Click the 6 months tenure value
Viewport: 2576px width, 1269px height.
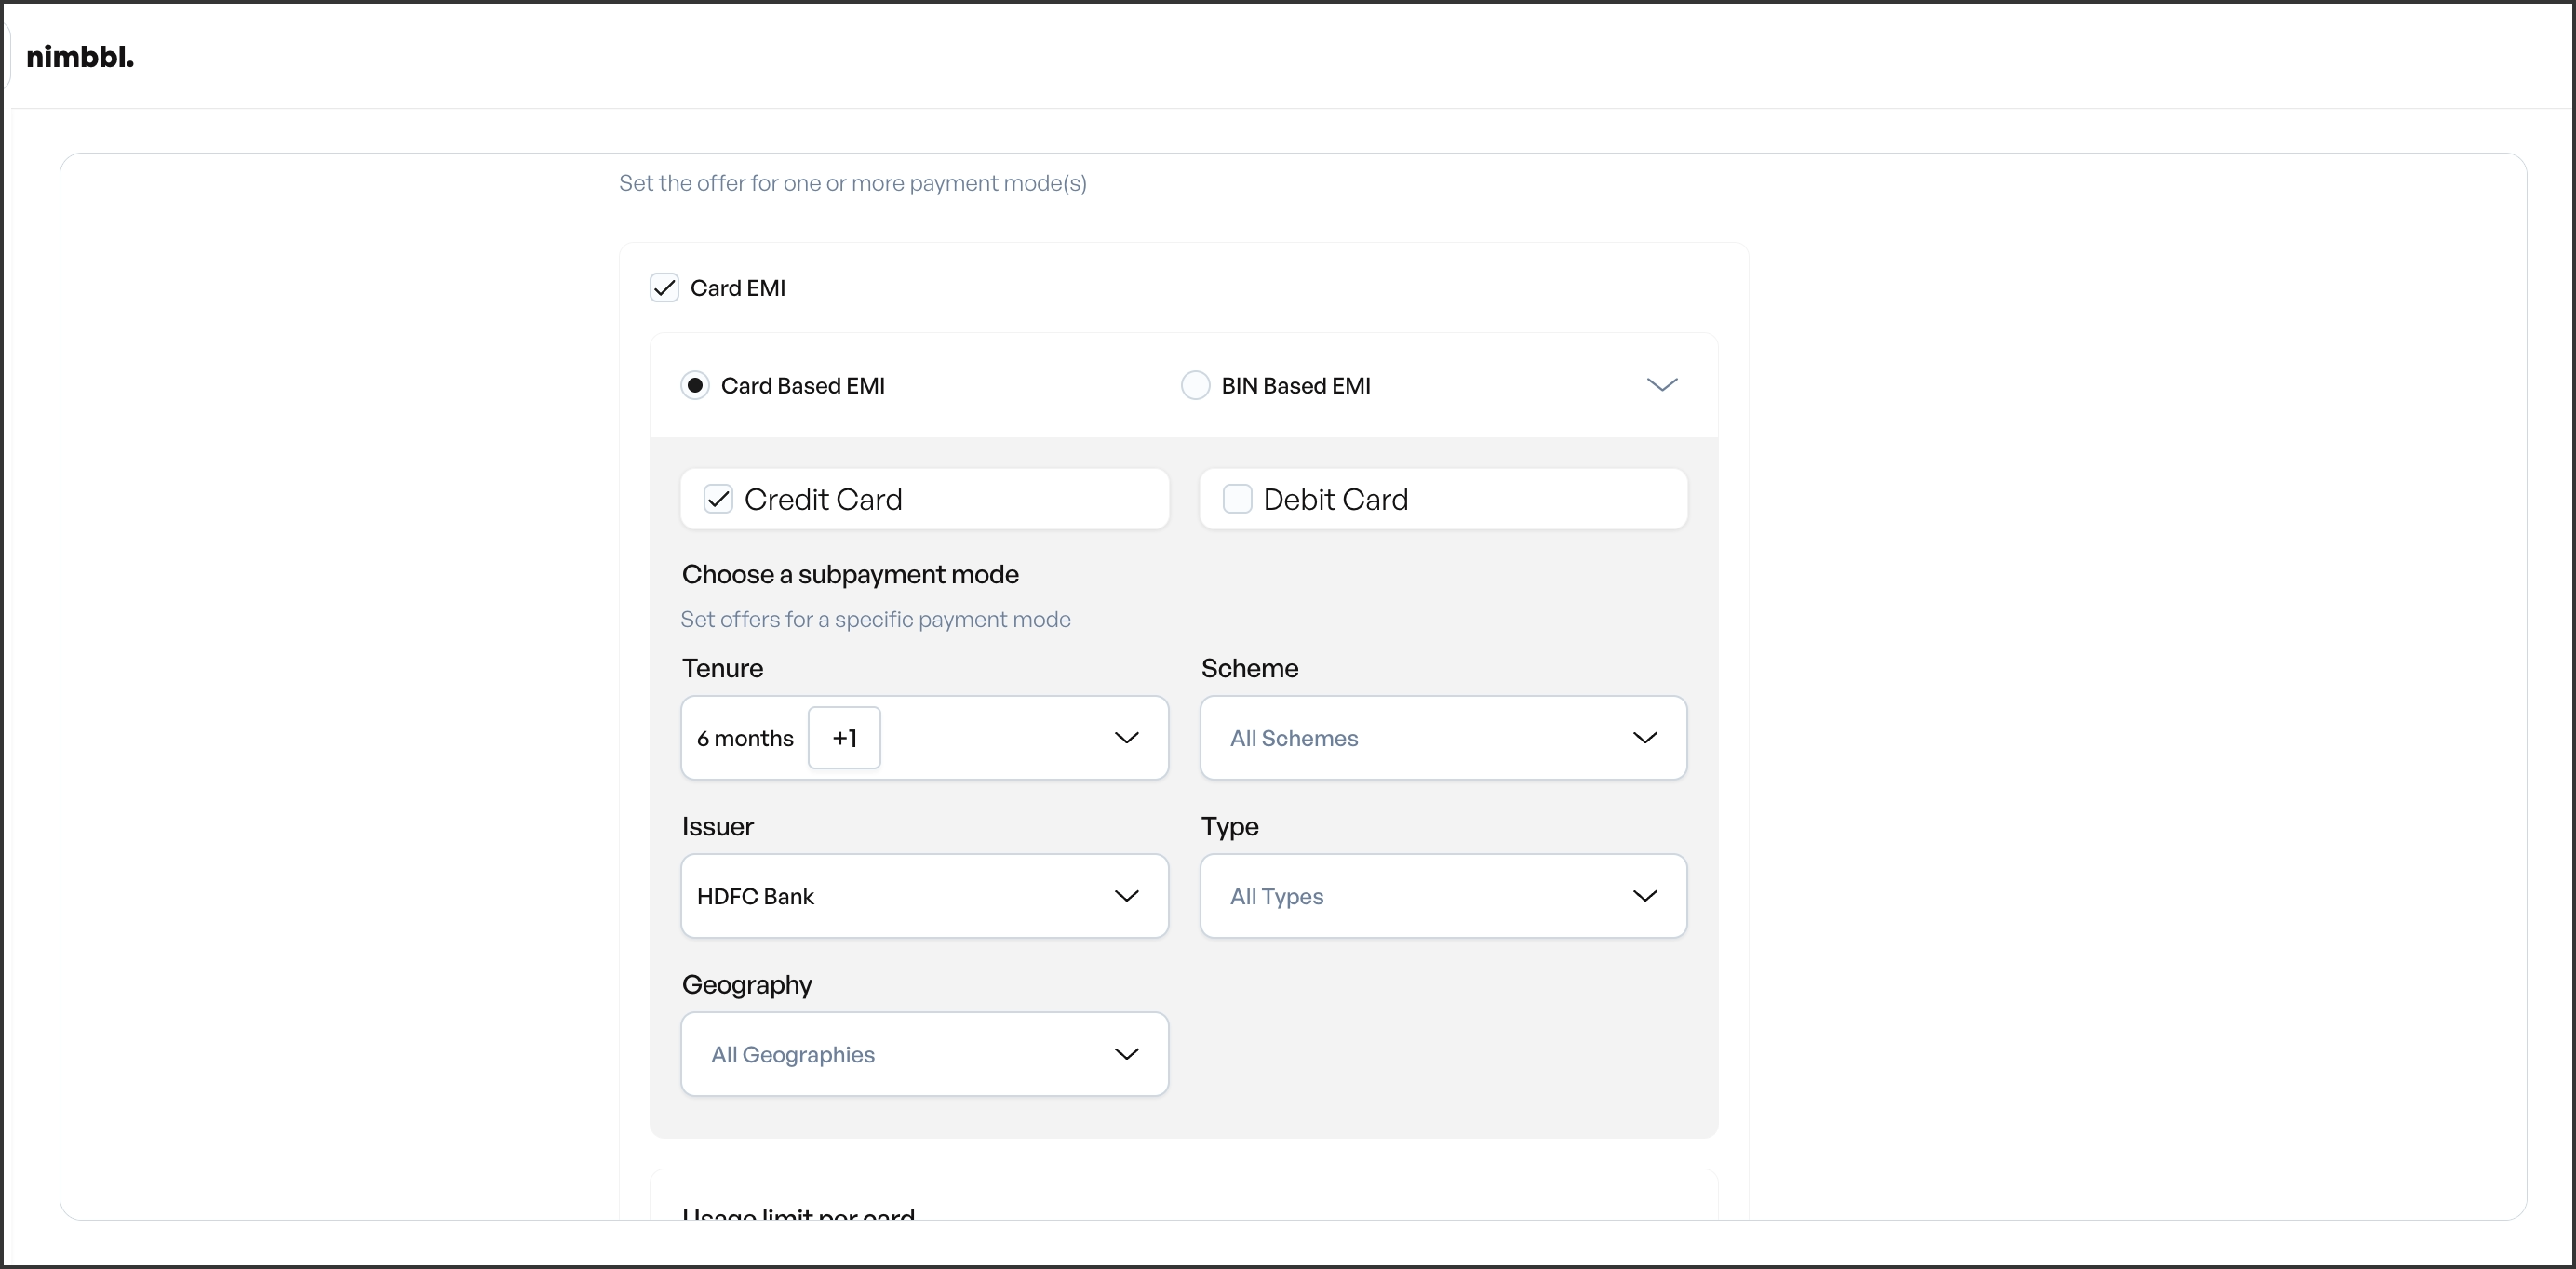(x=745, y=738)
